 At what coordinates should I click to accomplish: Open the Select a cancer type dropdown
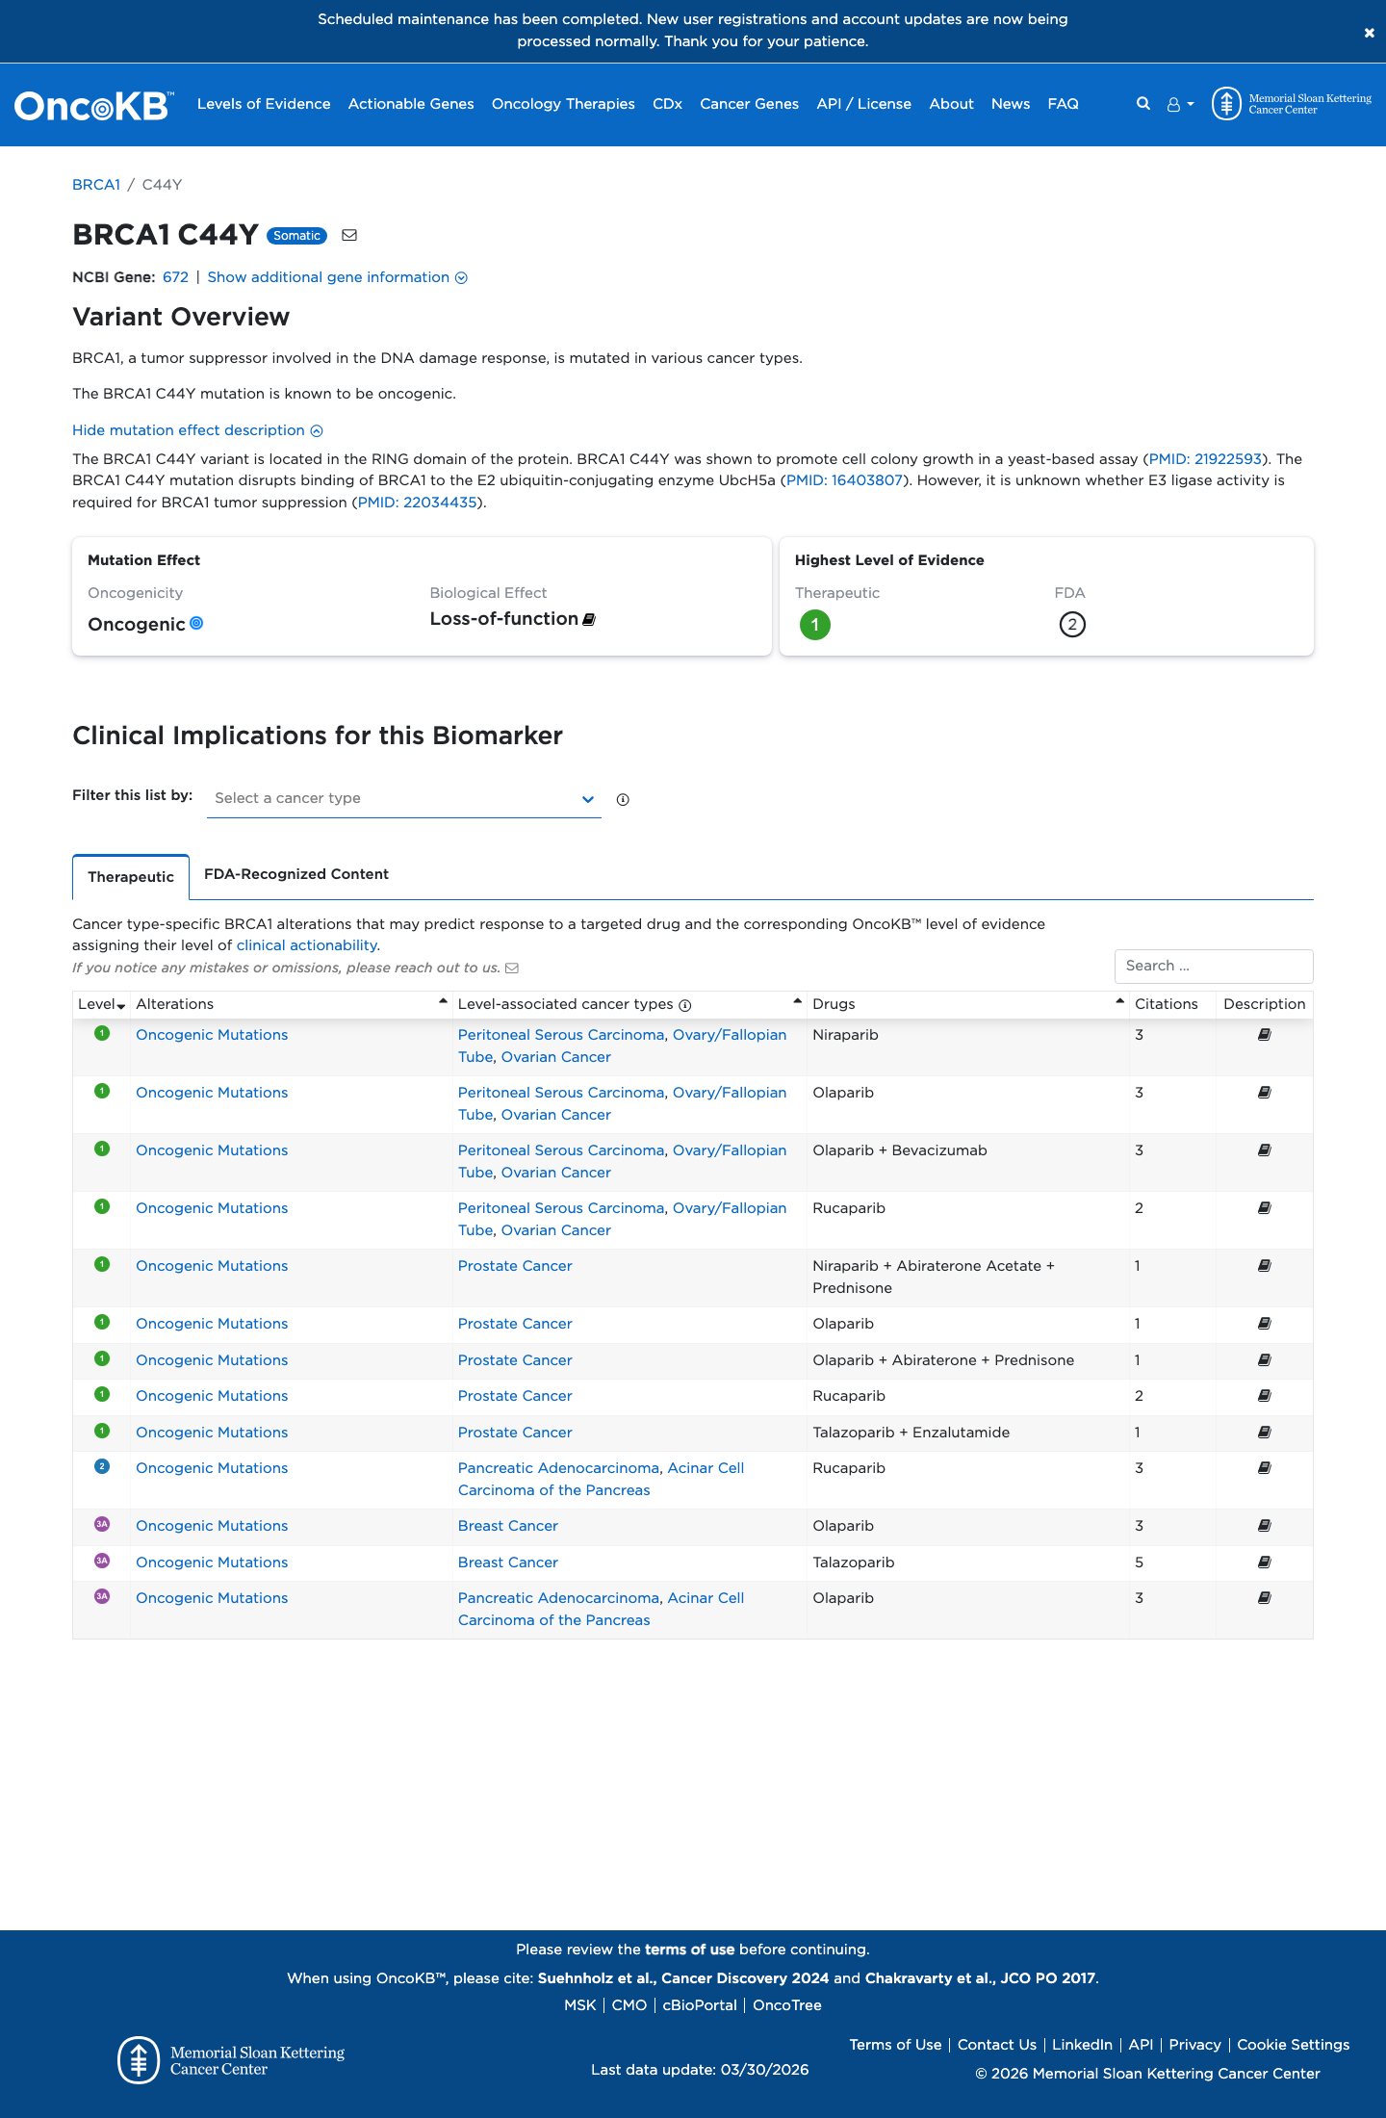[x=404, y=798]
